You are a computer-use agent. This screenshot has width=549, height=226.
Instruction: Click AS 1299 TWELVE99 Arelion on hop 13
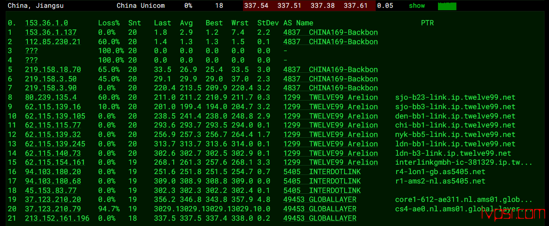click(331, 144)
